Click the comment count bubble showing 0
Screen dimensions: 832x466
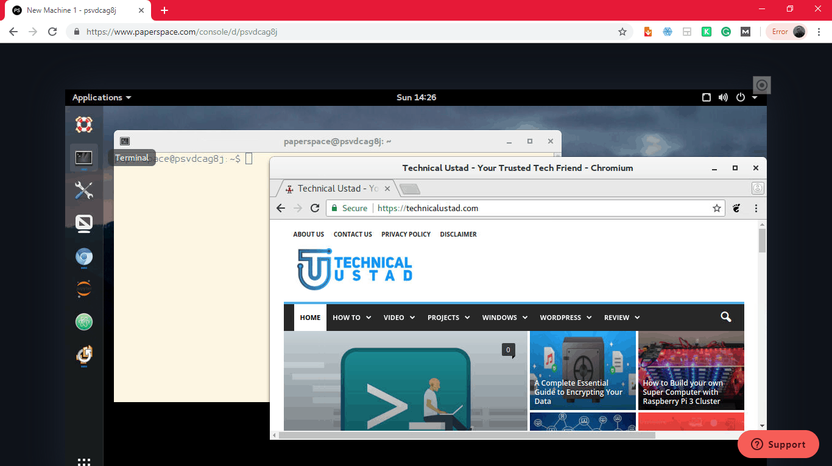click(x=508, y=350)
